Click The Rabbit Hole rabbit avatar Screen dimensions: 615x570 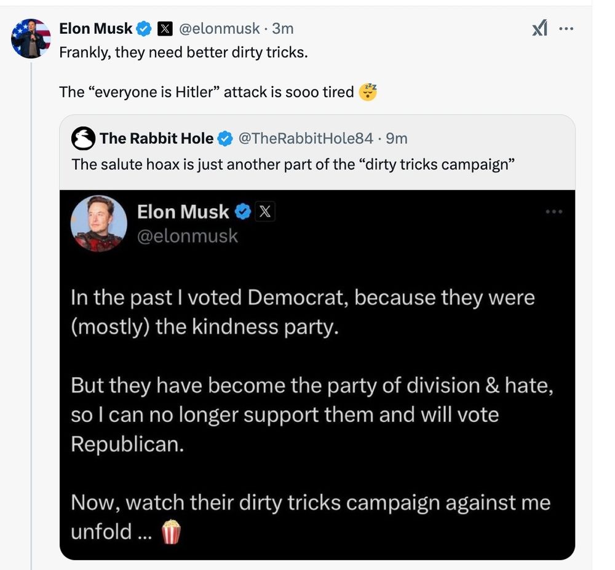point(84,139)
